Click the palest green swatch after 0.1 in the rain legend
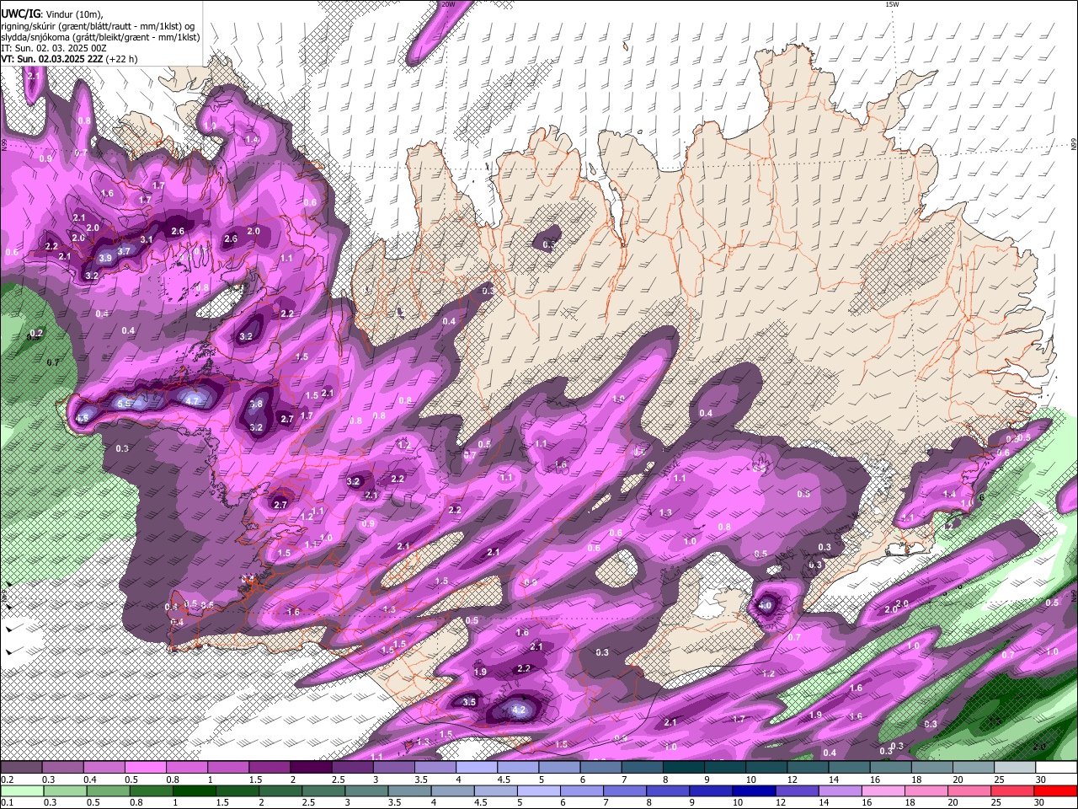Image resolution: width=1078 pixels, height=809 pixels. (21, 790)
